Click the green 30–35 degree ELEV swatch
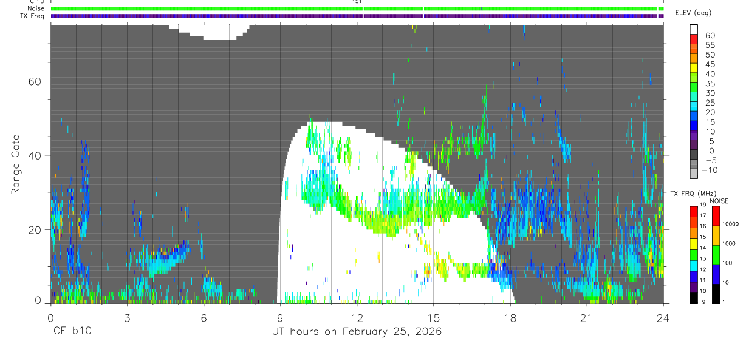 pyautogui.click(x=694, y=87)
